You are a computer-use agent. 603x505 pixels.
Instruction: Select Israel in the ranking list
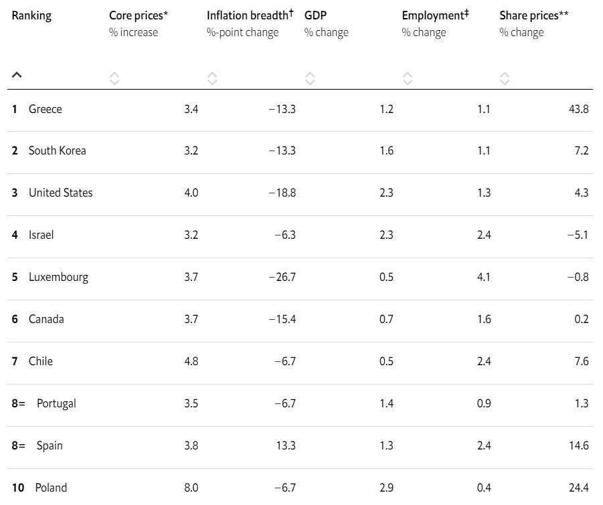click(41, 235)
